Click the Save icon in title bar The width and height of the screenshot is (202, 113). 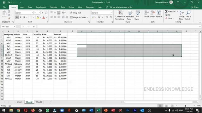(x=4, y=3)
